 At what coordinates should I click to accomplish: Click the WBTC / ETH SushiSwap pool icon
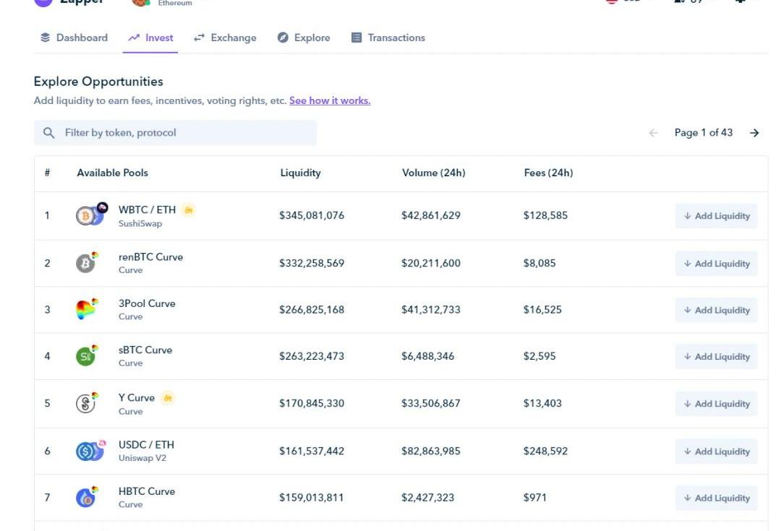pos(90,215)
